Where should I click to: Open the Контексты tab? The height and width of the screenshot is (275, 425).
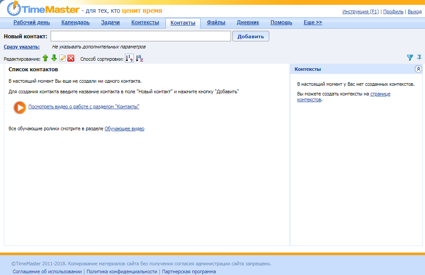[x=145, y=22]
